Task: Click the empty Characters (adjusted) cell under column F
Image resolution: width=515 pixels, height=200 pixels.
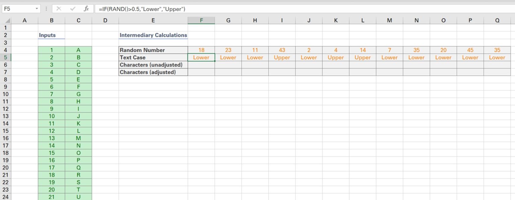Action: (x=202, y=72)
